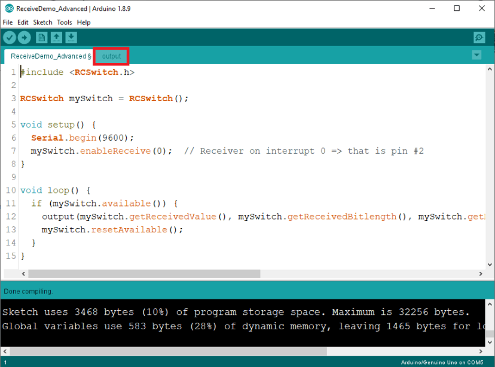Viewport: 495px width, 367px height.
Task: Click the Upload arrow icon
Action: (24, 37)
